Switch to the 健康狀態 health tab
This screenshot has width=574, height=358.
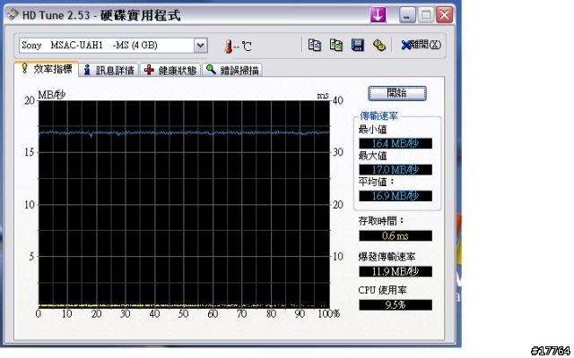coord(171,70)
